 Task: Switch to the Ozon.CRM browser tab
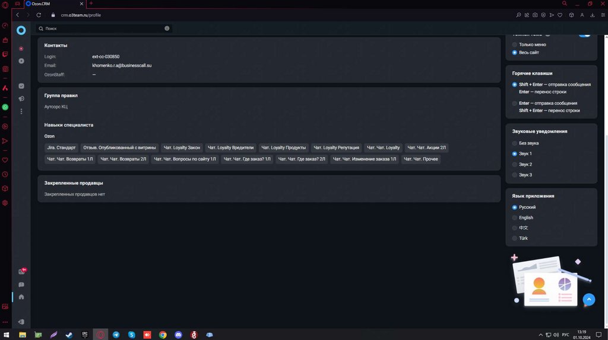54,4
